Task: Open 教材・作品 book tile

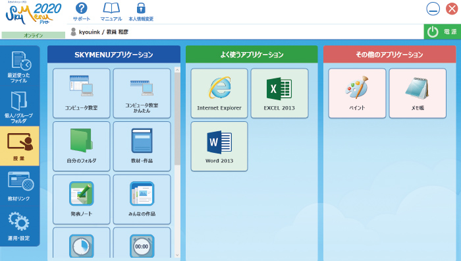Action: (142, 146)
